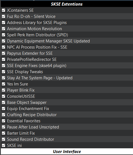The height and width of the screenshot is (155, 133).
Task: Select SKSE ini mod name
Action: pos(14,146)
